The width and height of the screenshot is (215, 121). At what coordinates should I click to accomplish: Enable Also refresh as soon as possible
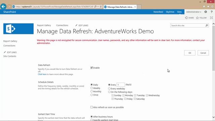point(92,107)
